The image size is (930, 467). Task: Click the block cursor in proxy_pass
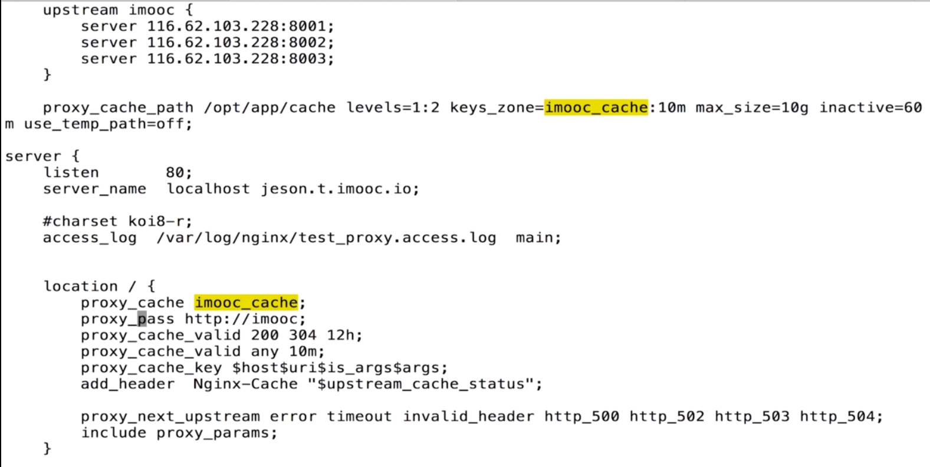click(142, 319)
